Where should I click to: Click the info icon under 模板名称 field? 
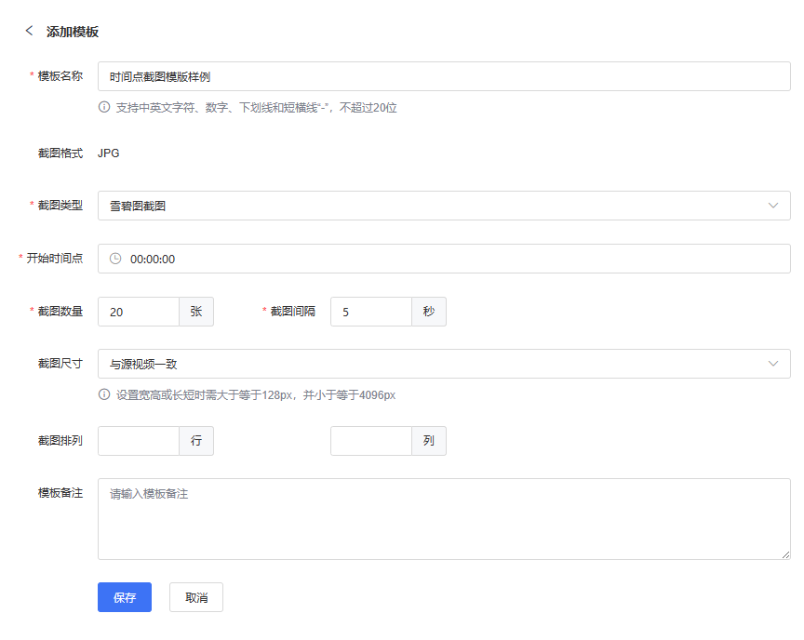click(104, 108)
